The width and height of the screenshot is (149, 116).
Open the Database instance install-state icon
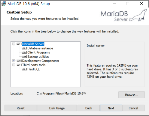click(x=24, y=48)
